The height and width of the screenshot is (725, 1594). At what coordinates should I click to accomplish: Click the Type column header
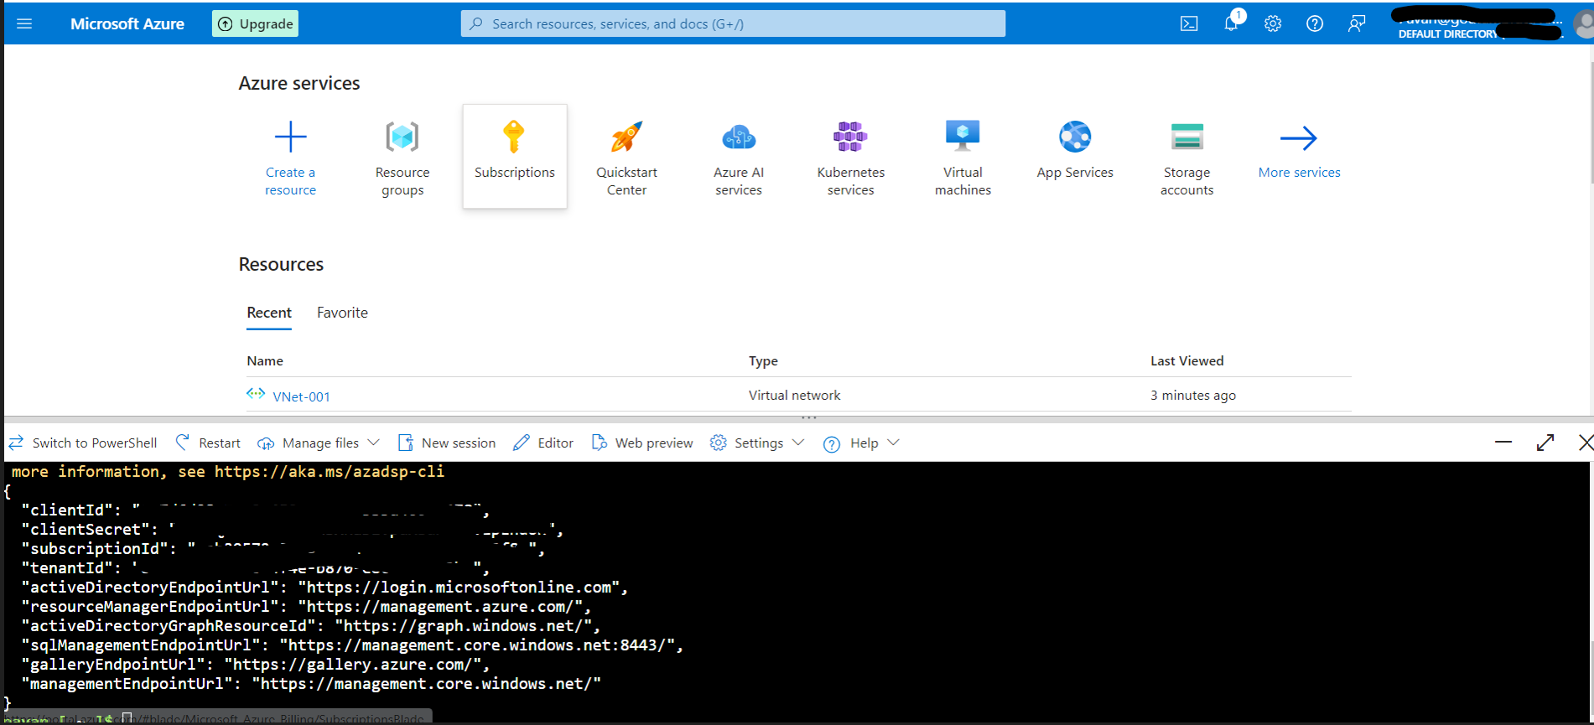[763, 360]
